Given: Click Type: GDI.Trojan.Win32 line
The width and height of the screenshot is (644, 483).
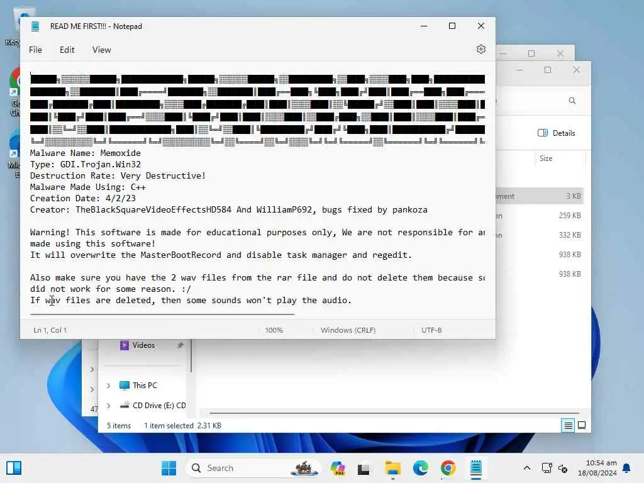Looking at the screenshot, I should [x=86, y=164].
